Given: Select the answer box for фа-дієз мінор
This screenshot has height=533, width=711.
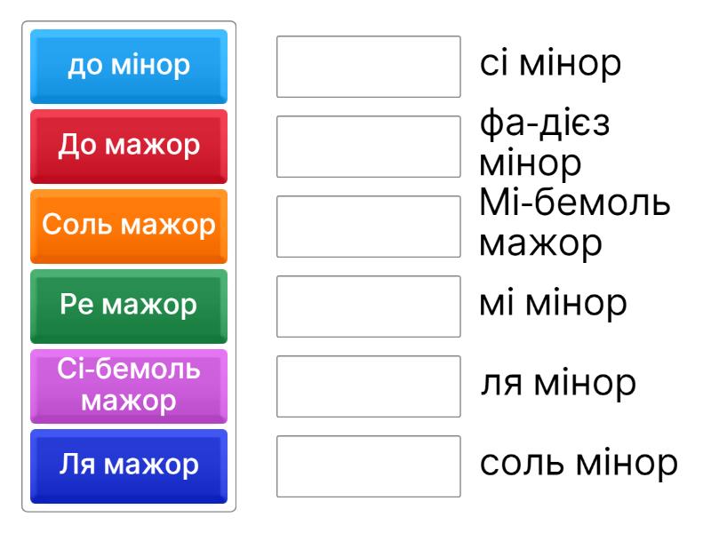Looking at the screenshot, I should click(368, 146).
